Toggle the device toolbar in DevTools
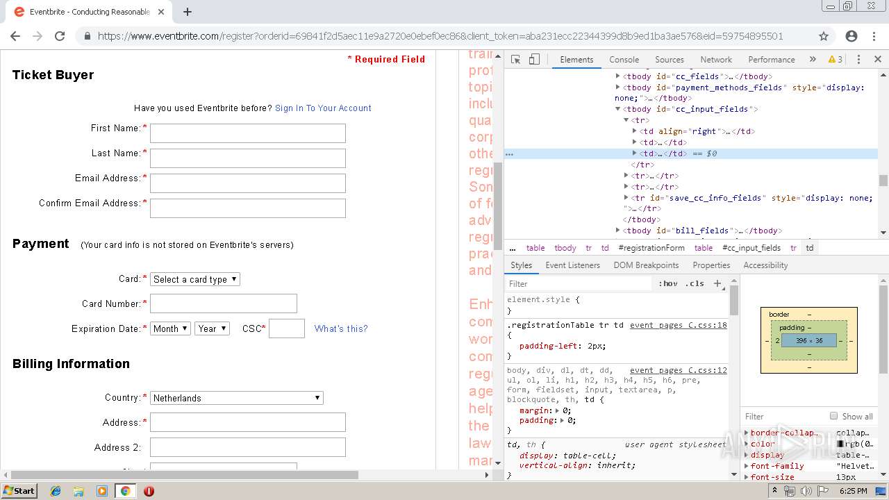This screenshot has height=500, width=889. (534, 60)
